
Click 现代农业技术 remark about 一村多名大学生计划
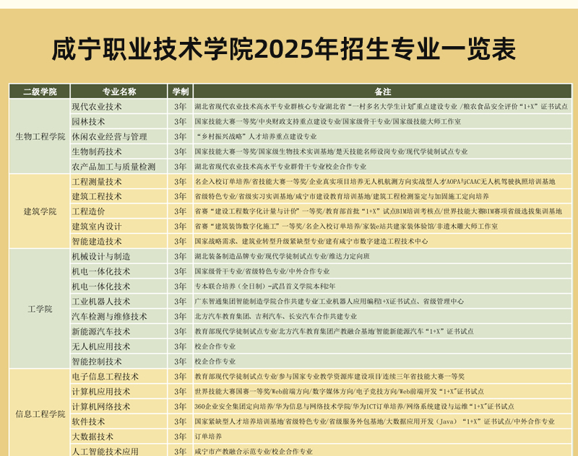[x=381, y=107]
